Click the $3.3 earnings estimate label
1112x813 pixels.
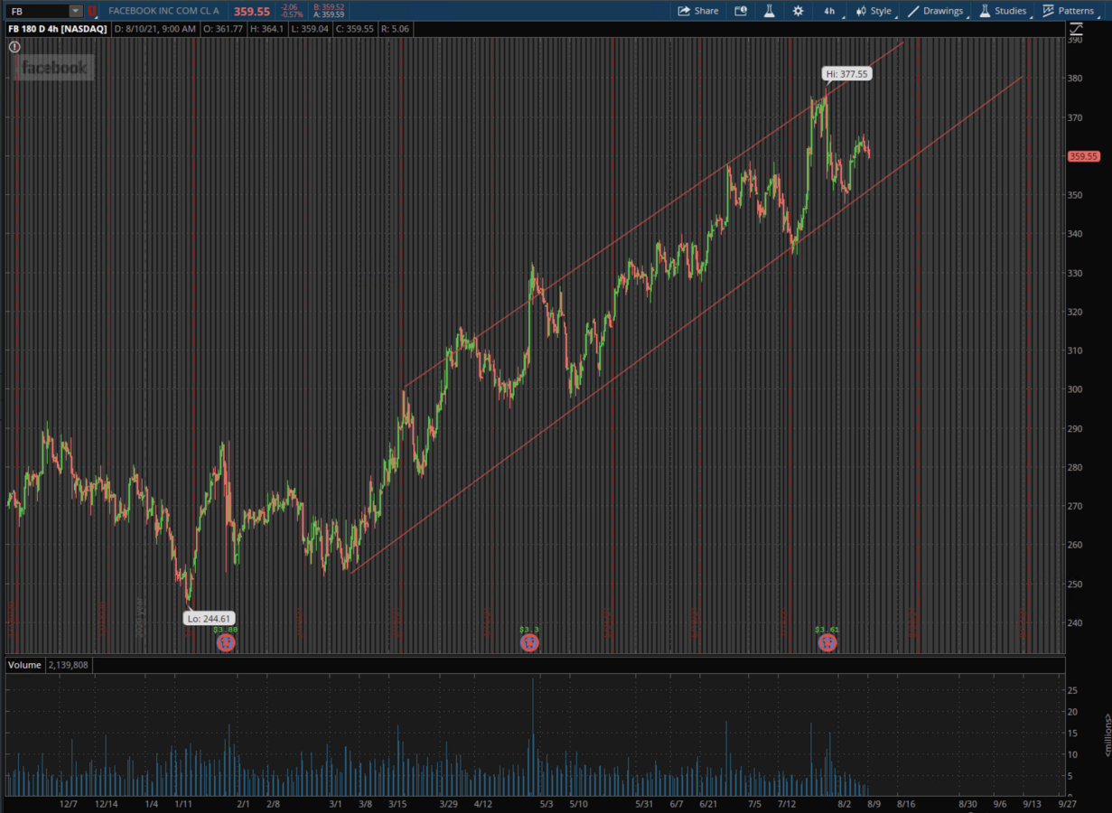530,630
